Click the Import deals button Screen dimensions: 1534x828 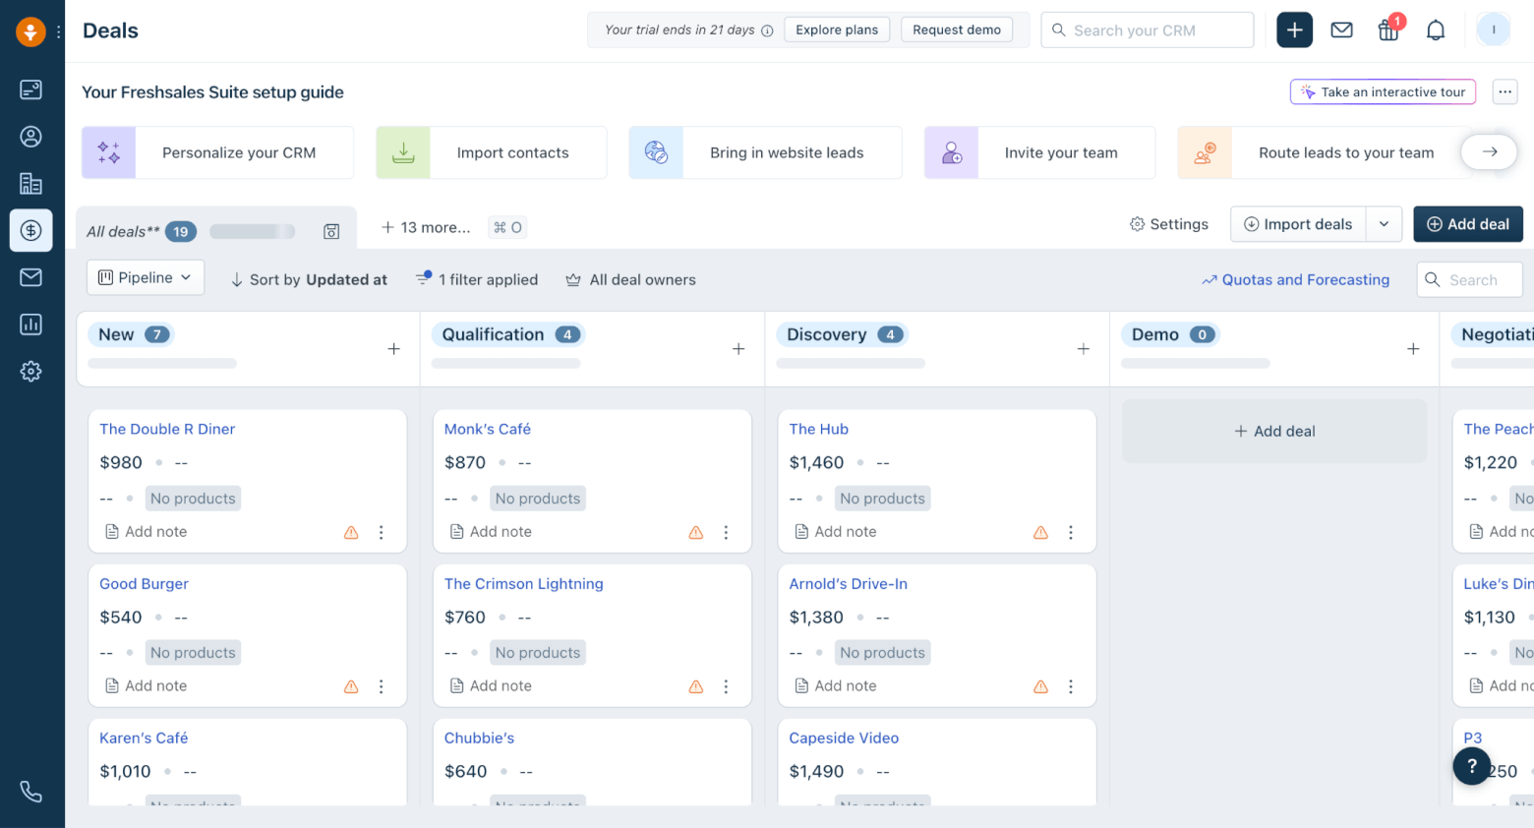1298,224
